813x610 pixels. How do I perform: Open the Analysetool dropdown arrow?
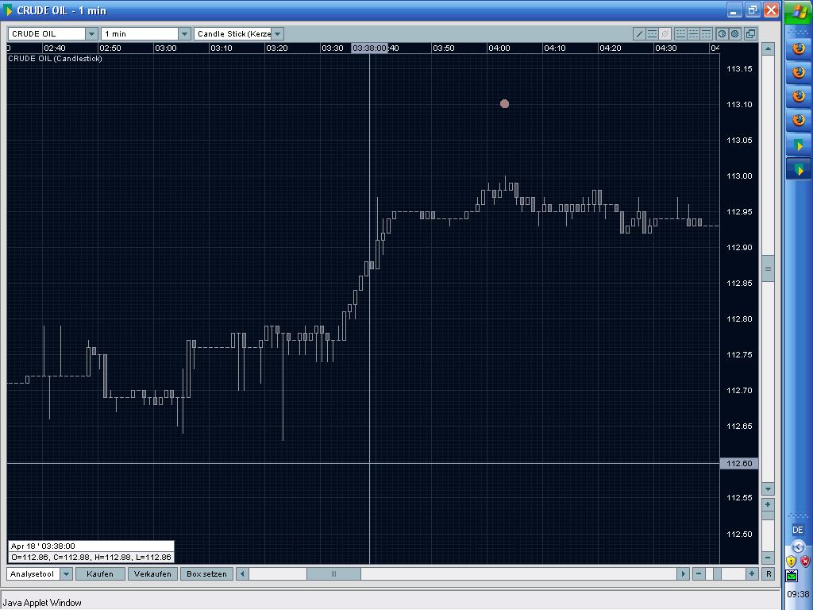coord(66,573)
